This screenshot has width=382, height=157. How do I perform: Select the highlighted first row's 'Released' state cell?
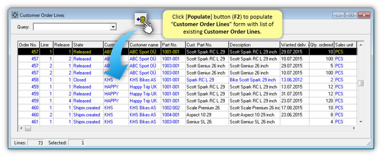[x=88, y=52]
